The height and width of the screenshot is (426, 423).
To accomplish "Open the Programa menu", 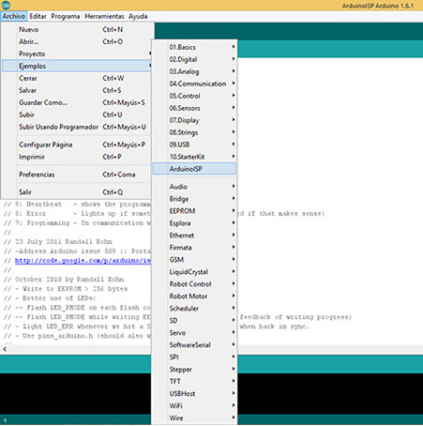I will click(66, 16).
